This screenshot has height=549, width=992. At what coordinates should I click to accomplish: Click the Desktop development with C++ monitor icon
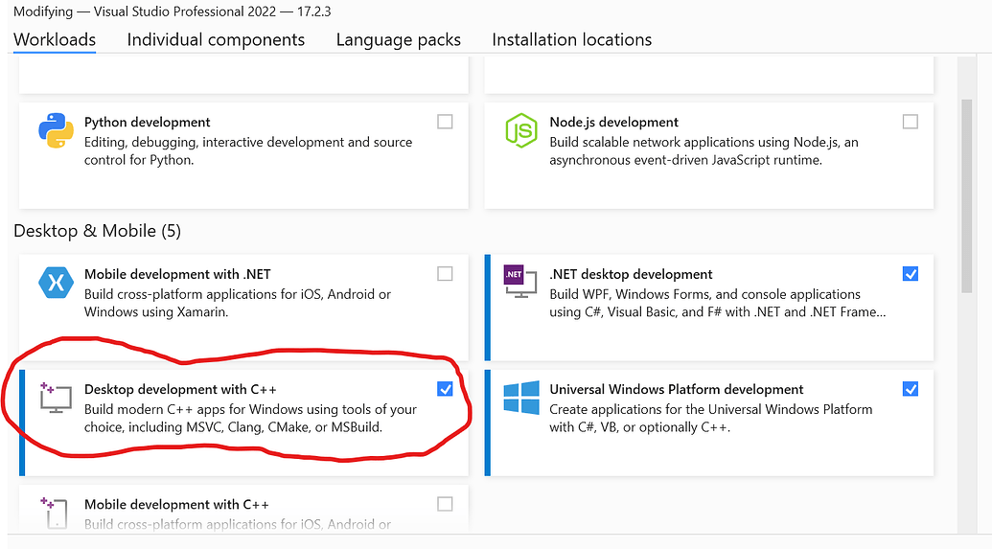[55, 399]
